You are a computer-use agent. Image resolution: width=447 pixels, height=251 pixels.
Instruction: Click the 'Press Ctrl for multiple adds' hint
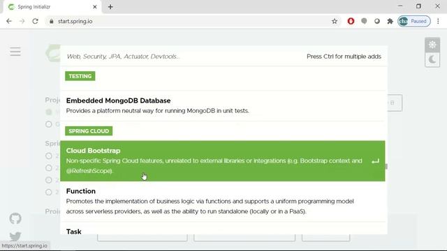344,56
